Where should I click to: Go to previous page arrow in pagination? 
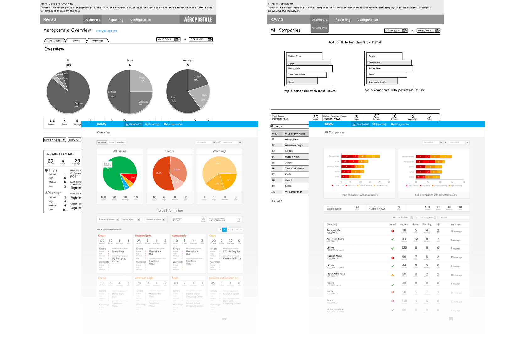pos(220,230)
